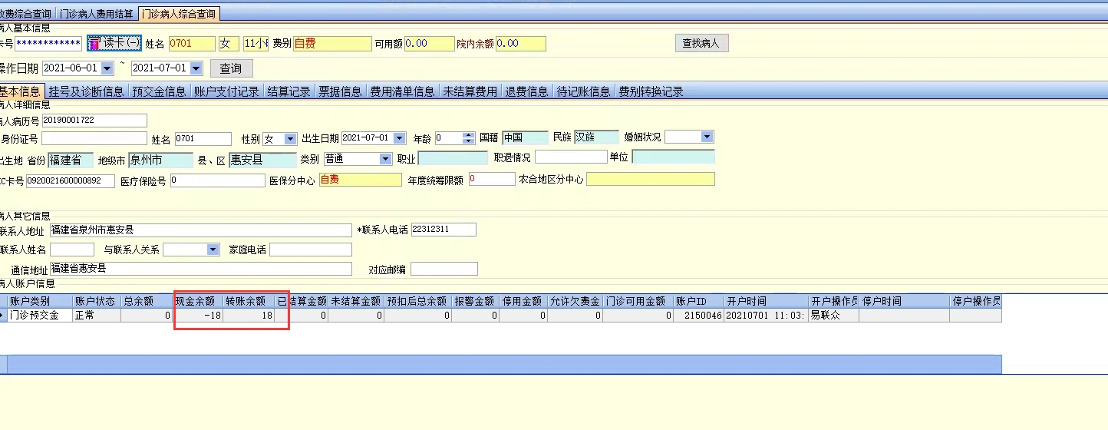Open the 账户支付记录 tab
This screenshot has height=430, width=1108.
click(x=226, y=91)
